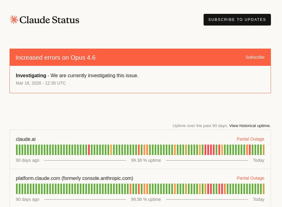Click the 'Today' label under platform.claude.com chart
This screenshot has height=207, width=282.
[x=258, y=199]
